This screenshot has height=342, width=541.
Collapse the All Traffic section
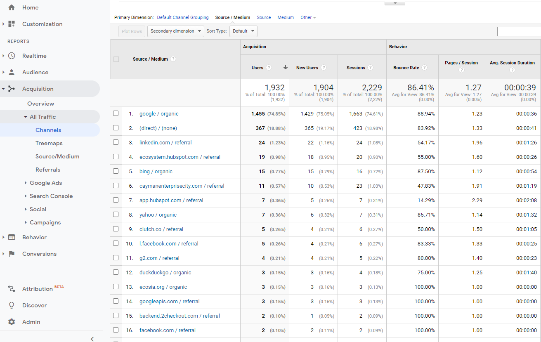coord(26,117)
